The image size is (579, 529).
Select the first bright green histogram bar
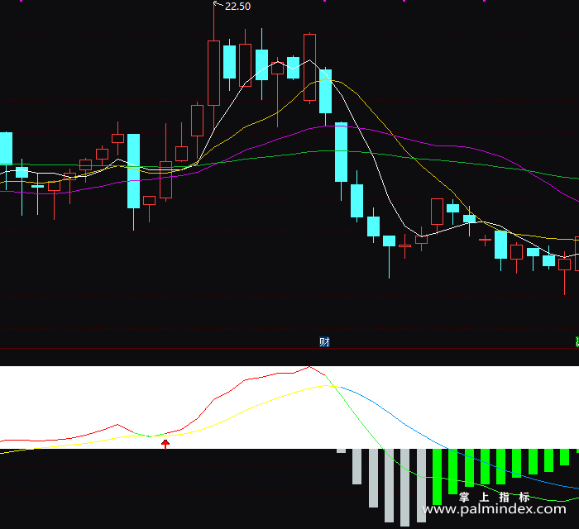[438, 477]
